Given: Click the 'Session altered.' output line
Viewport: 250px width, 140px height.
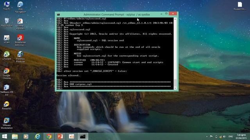Looking at the screenshot, I should click(68, 75).
